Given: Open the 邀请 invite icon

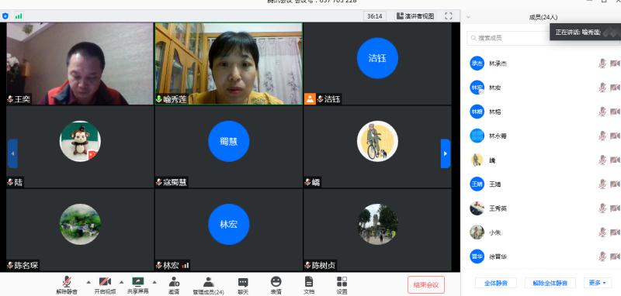Looking at the screenshot, I should tap(174, 281).
